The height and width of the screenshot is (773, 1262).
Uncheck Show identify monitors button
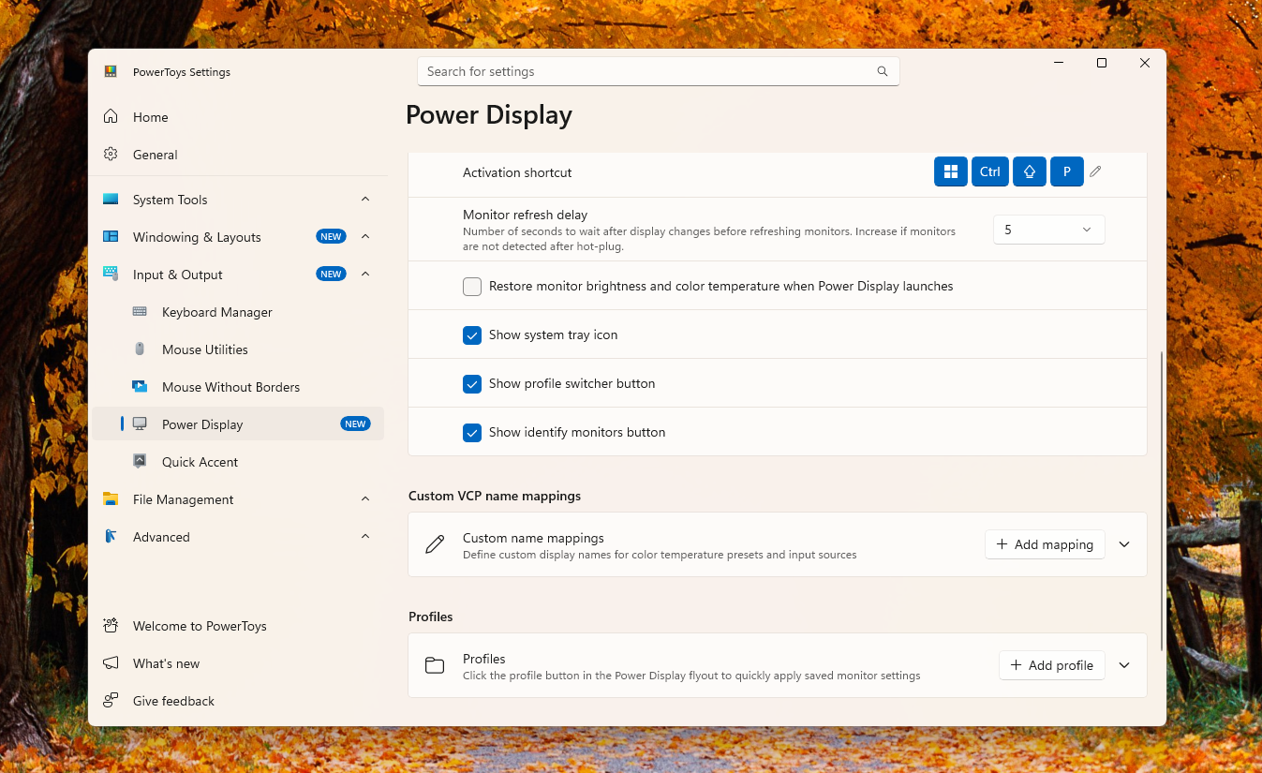click(472, 432)
